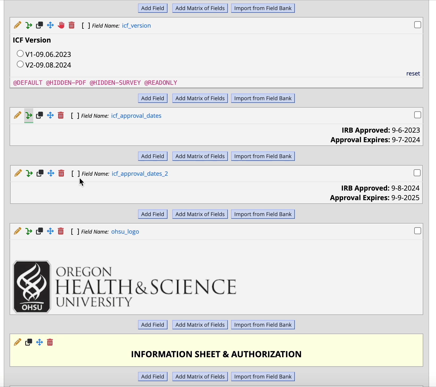
Task: Select the V2-09.08.2024 radio option
Action: [20, 64]
